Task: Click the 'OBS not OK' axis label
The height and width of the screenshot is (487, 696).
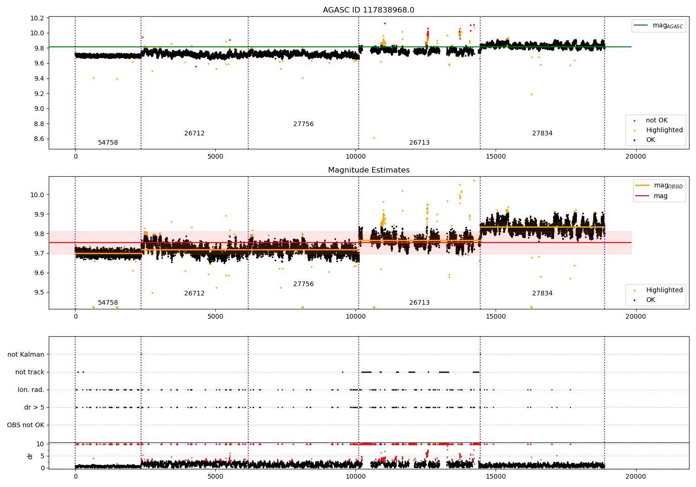Action: (26, 425)
